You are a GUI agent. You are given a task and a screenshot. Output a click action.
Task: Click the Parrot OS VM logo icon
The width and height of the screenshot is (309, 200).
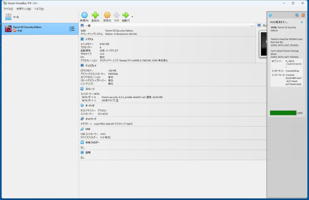(8, 29)
